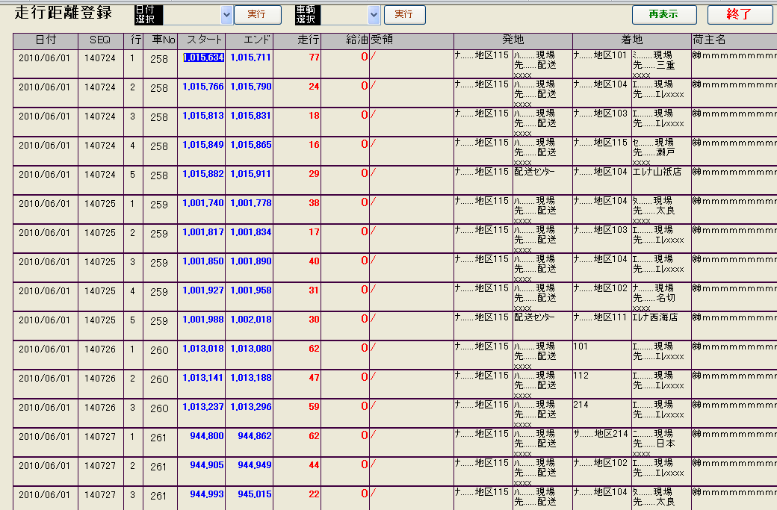Select the 荷主名 column header
Viewport: 777px width, 510px height.
click(x=710, y=40)
